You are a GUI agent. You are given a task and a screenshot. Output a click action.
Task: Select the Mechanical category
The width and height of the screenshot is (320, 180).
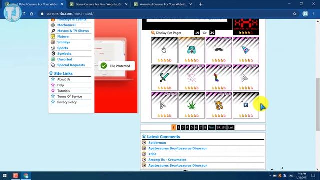point(66,25)
